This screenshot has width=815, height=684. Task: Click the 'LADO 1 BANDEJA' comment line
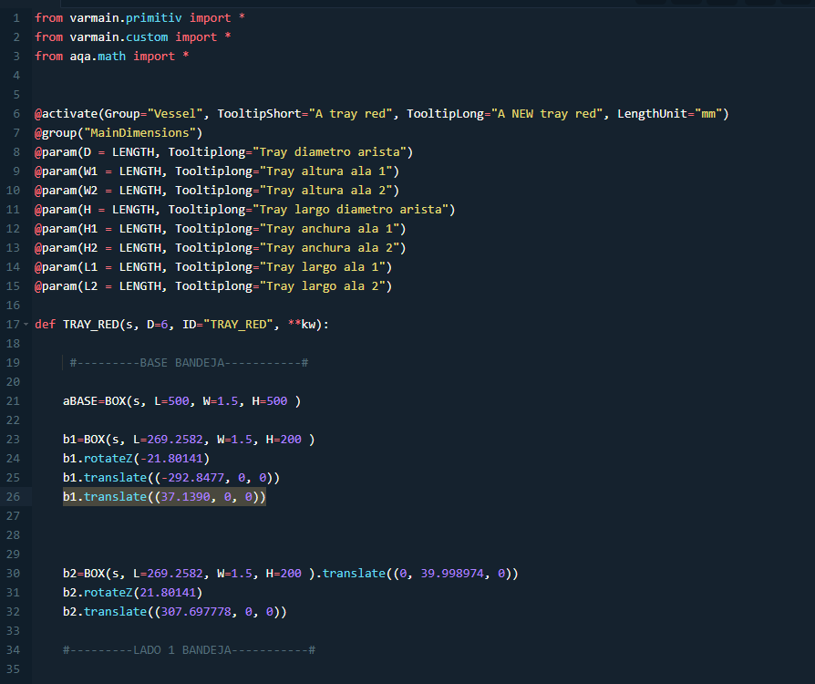(x=190, y=649)
